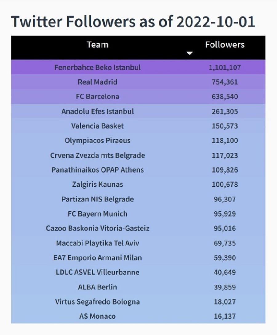Click Cazoo Baskonia Vitoria-Gasteiz entry
This screenshot has height=335, width=277.
98,228
